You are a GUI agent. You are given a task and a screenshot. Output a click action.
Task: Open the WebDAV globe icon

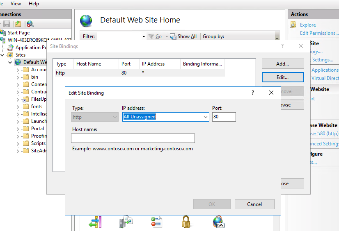coord(218,222)
